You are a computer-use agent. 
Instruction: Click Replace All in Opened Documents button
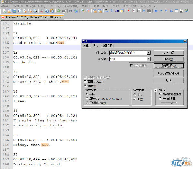coord(169,73)
